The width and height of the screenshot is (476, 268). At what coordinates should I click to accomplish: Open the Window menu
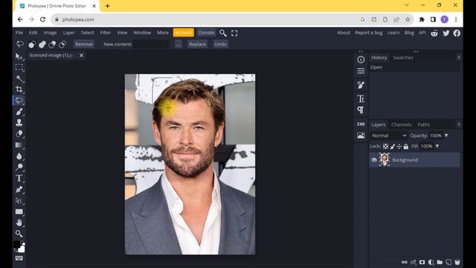pyautogui.click(x=142, y=33)
